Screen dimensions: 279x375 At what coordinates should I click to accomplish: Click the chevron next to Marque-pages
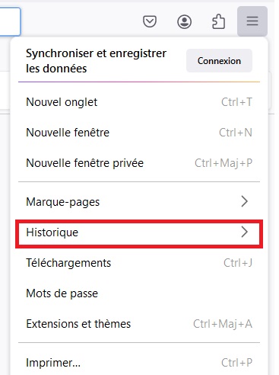coord(244,201)
